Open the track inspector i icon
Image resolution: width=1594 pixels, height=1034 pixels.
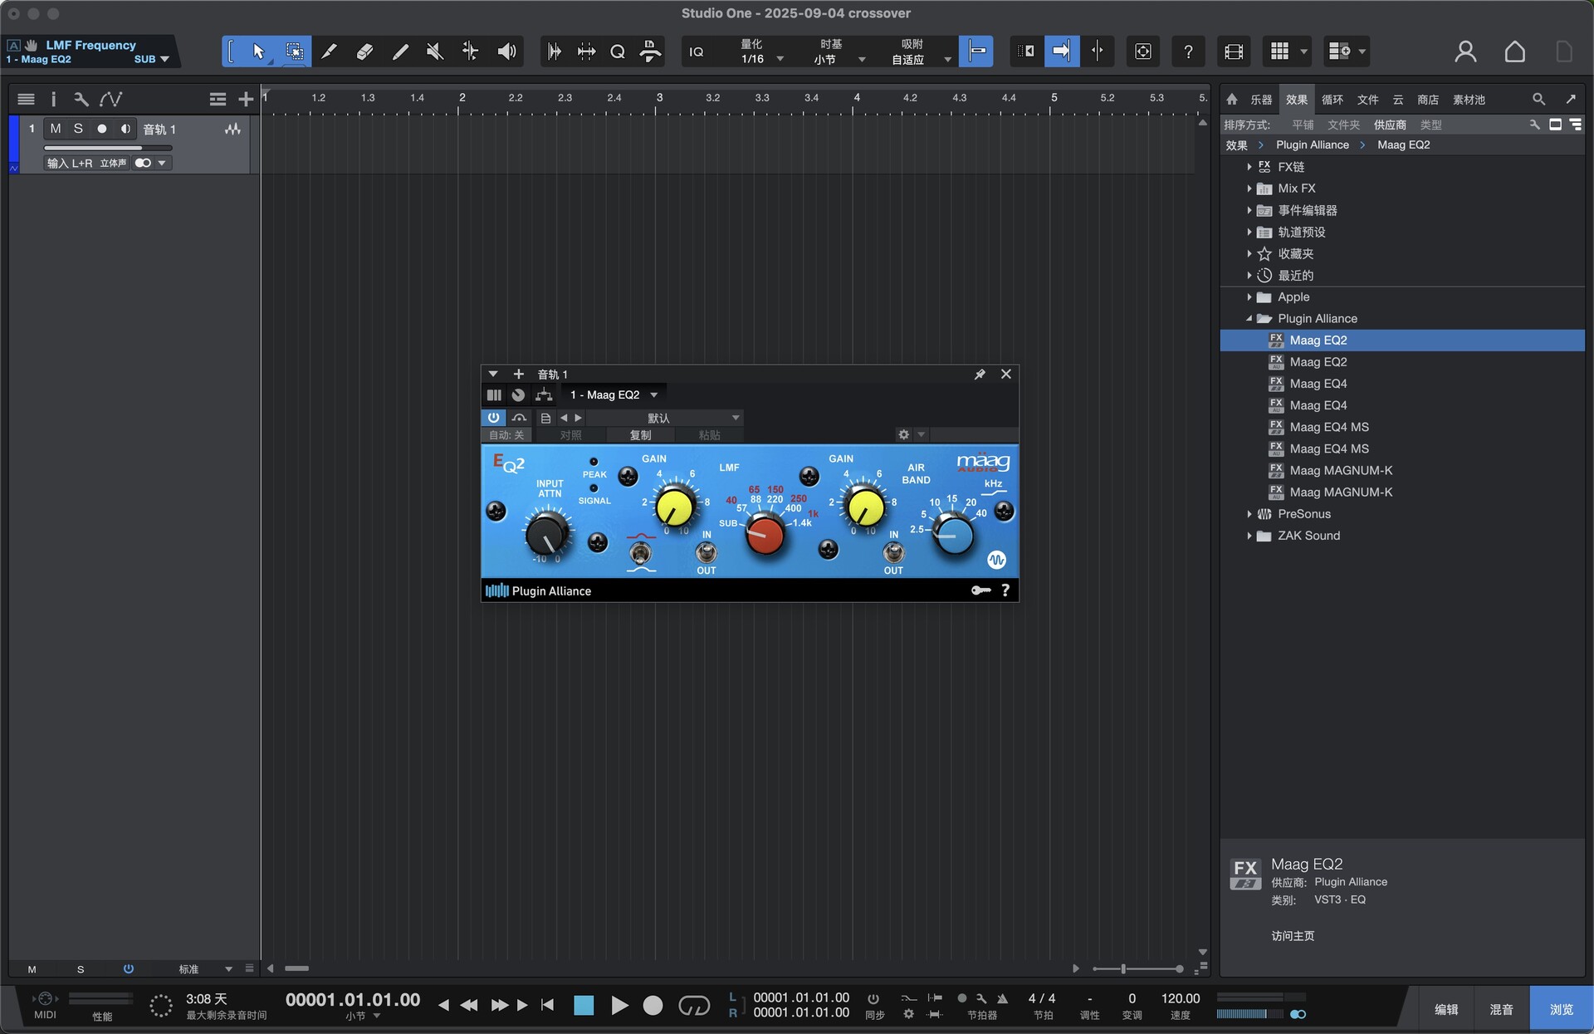[53, 100]
